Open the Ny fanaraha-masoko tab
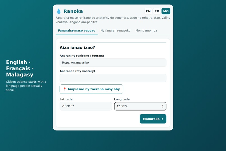 pyautogui.click(x=115, y=30)
